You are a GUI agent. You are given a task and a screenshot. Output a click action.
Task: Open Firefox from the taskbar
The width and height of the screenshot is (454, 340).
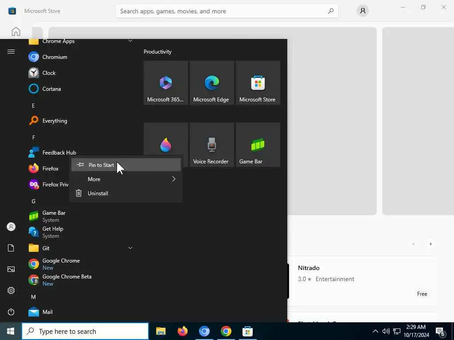(182, 331)
